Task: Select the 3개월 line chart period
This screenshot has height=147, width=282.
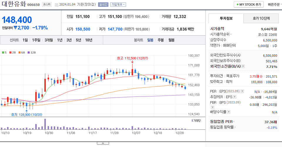Action: 49,40
